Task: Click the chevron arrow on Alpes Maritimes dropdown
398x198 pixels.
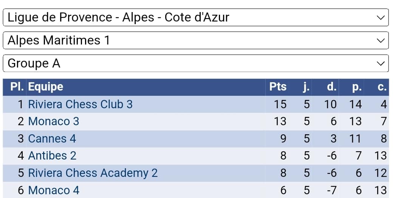Action: 380,40
